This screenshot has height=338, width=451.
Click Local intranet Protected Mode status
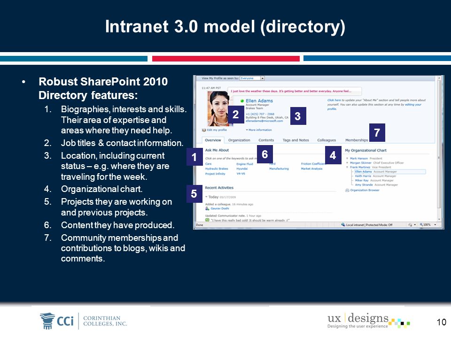[x=369, y=225]
